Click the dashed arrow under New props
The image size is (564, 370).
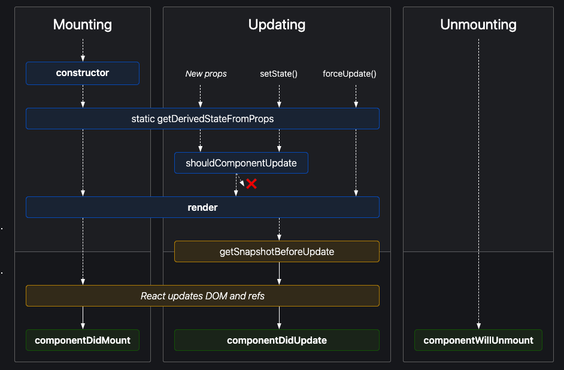(200, 96)
